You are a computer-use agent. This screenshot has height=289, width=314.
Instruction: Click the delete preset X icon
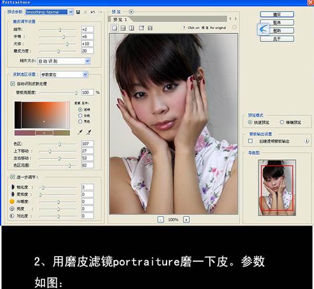click(x=86, y=12)
